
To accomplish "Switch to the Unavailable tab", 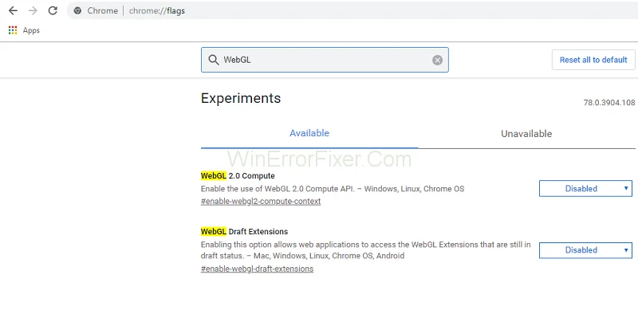I will click(x=526, y=134).
